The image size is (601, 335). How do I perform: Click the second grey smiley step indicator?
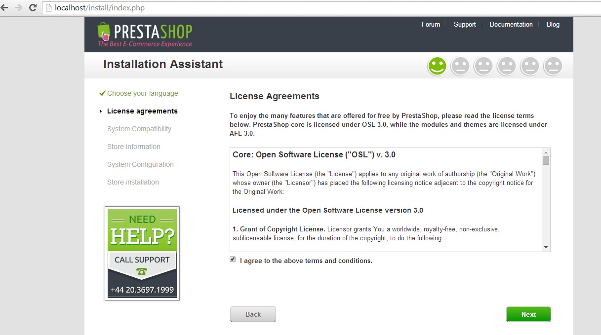coord(460,66)
